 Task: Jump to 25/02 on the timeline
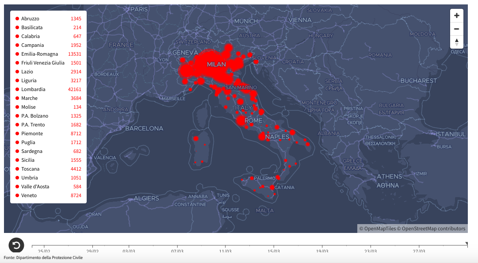[44, 251]
